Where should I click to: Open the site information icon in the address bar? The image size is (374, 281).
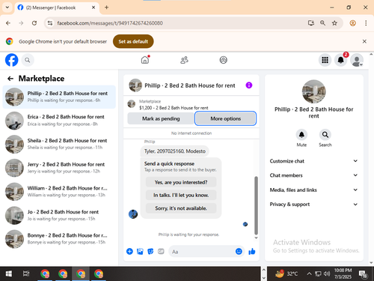(50, 23)
